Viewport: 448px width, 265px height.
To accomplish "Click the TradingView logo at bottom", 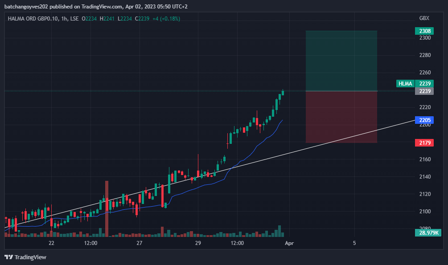I will [x=25, y=257].
